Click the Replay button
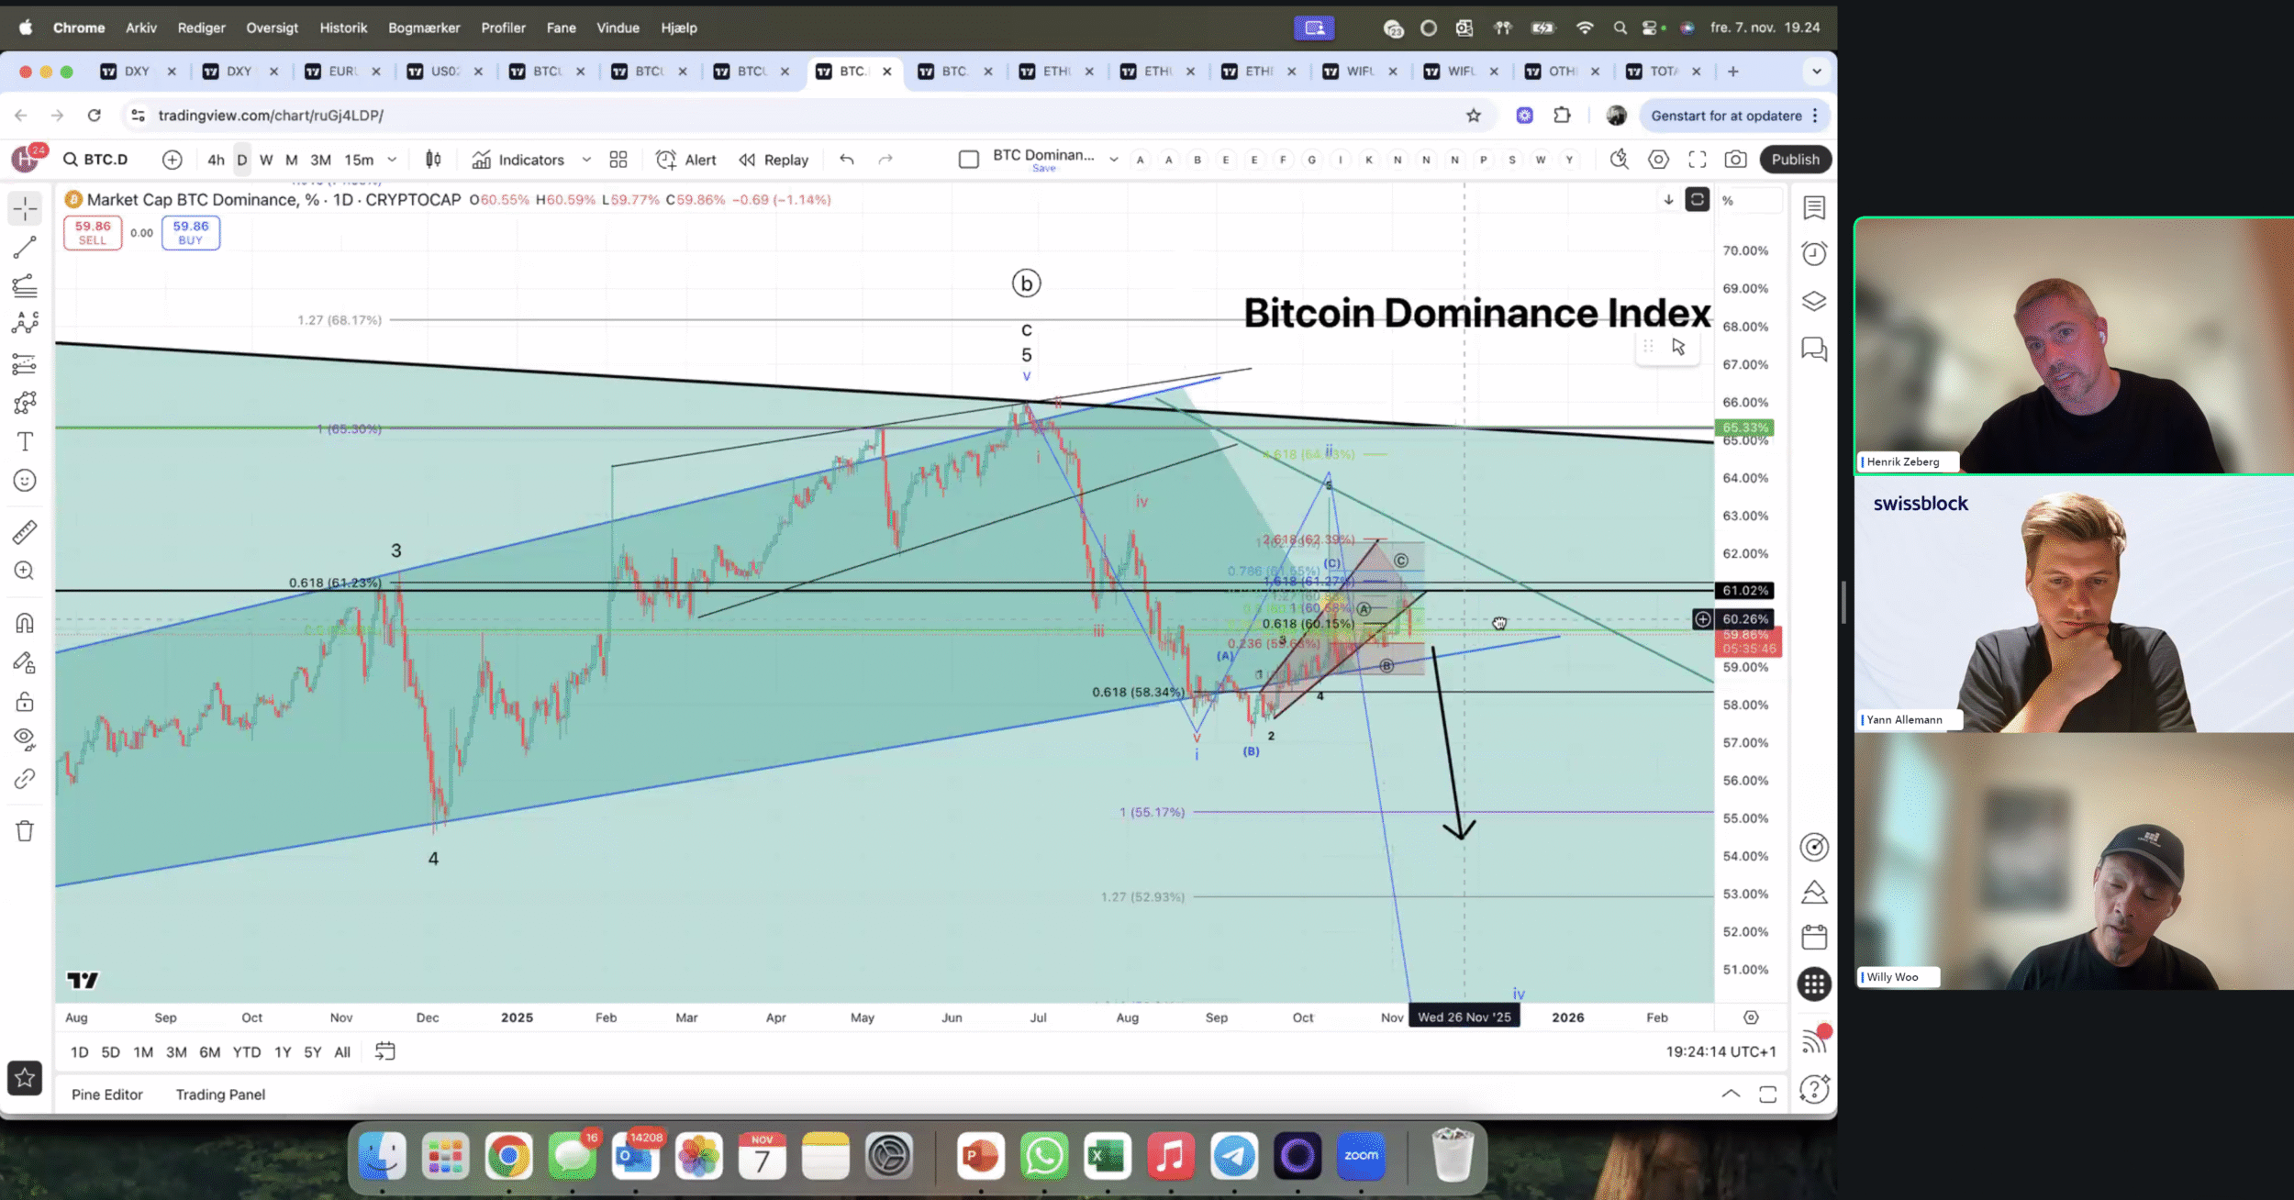 coord(774,160)
